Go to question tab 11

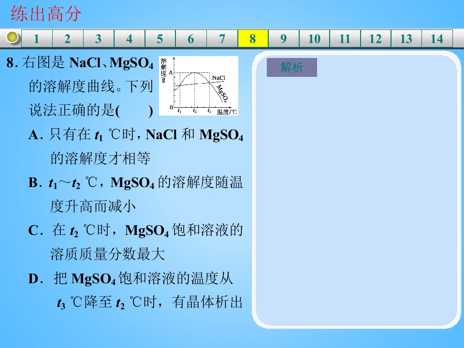[x=345, y=39]
